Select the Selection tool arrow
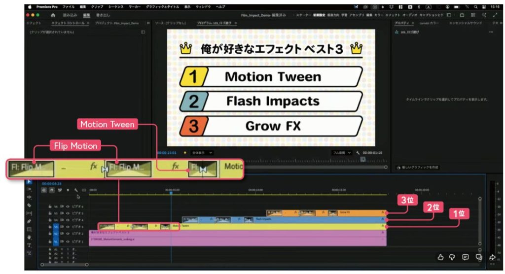The image size is (505, 274). [29, 181]
